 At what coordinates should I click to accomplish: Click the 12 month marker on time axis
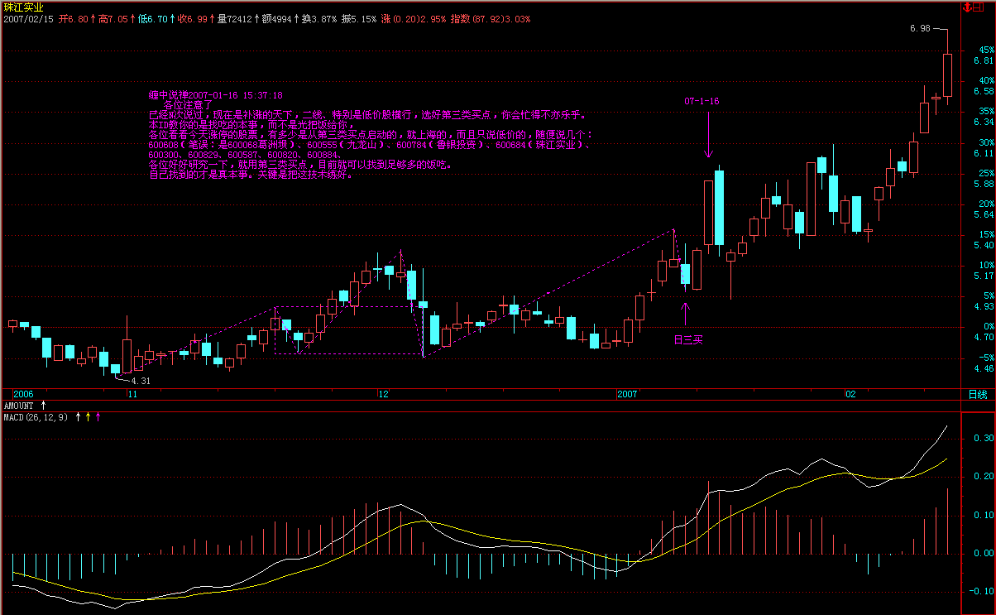382,395
